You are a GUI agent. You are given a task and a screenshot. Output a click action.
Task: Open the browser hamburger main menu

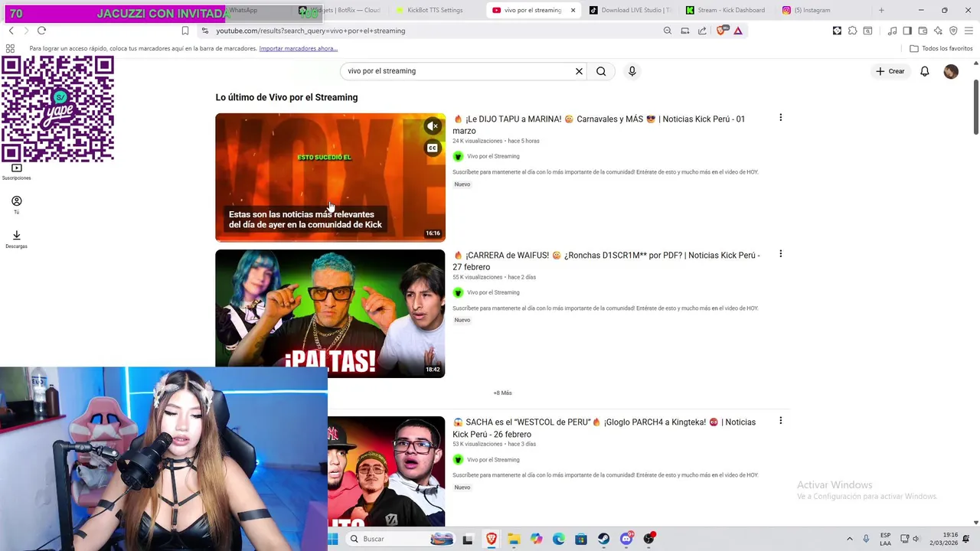tap(969, 31)
